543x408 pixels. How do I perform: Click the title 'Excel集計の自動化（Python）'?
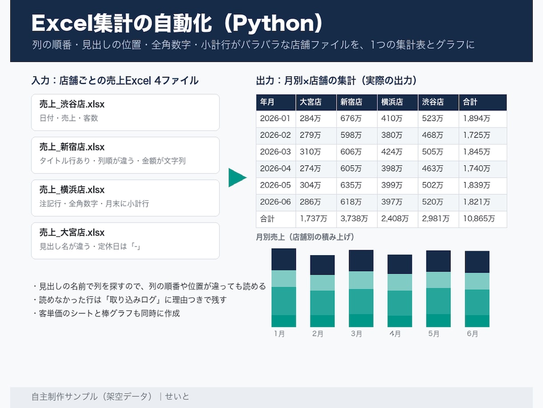(x=177, y=24)
